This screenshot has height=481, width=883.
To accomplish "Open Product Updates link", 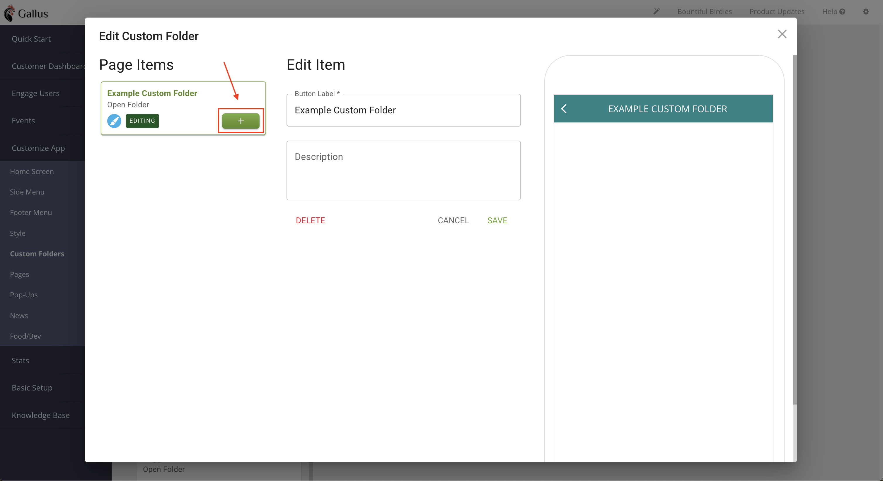I will tap(777, 12).
